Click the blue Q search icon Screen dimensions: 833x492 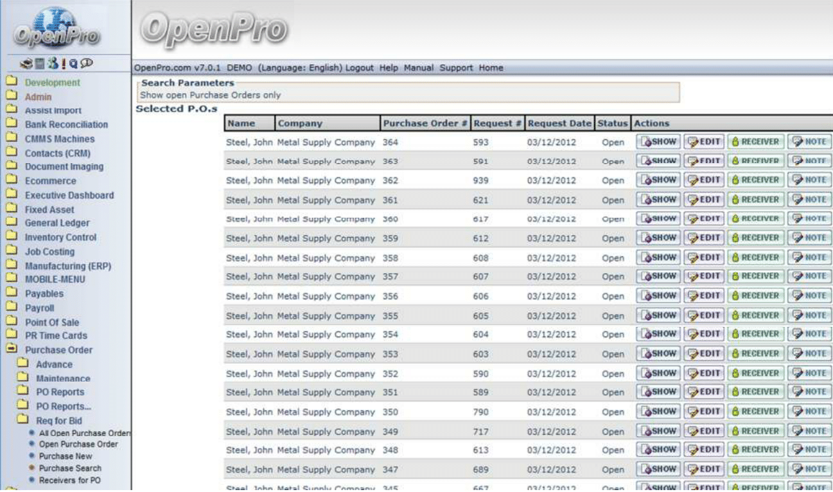[x=73, y=63]
